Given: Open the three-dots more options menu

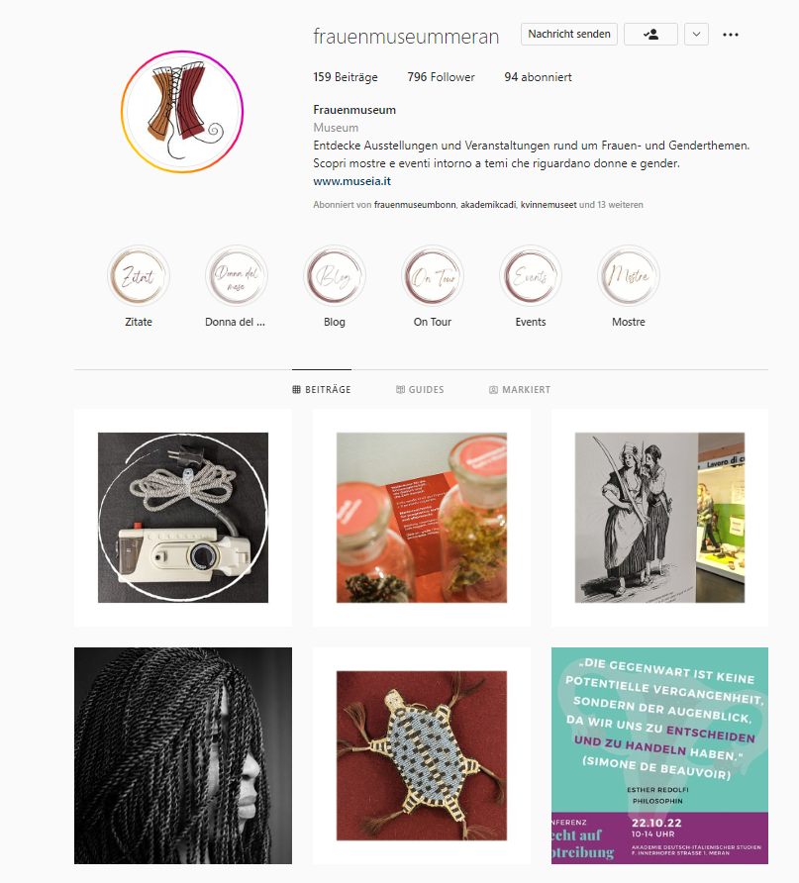Looking at the screenshot, I should click(731, 35).
